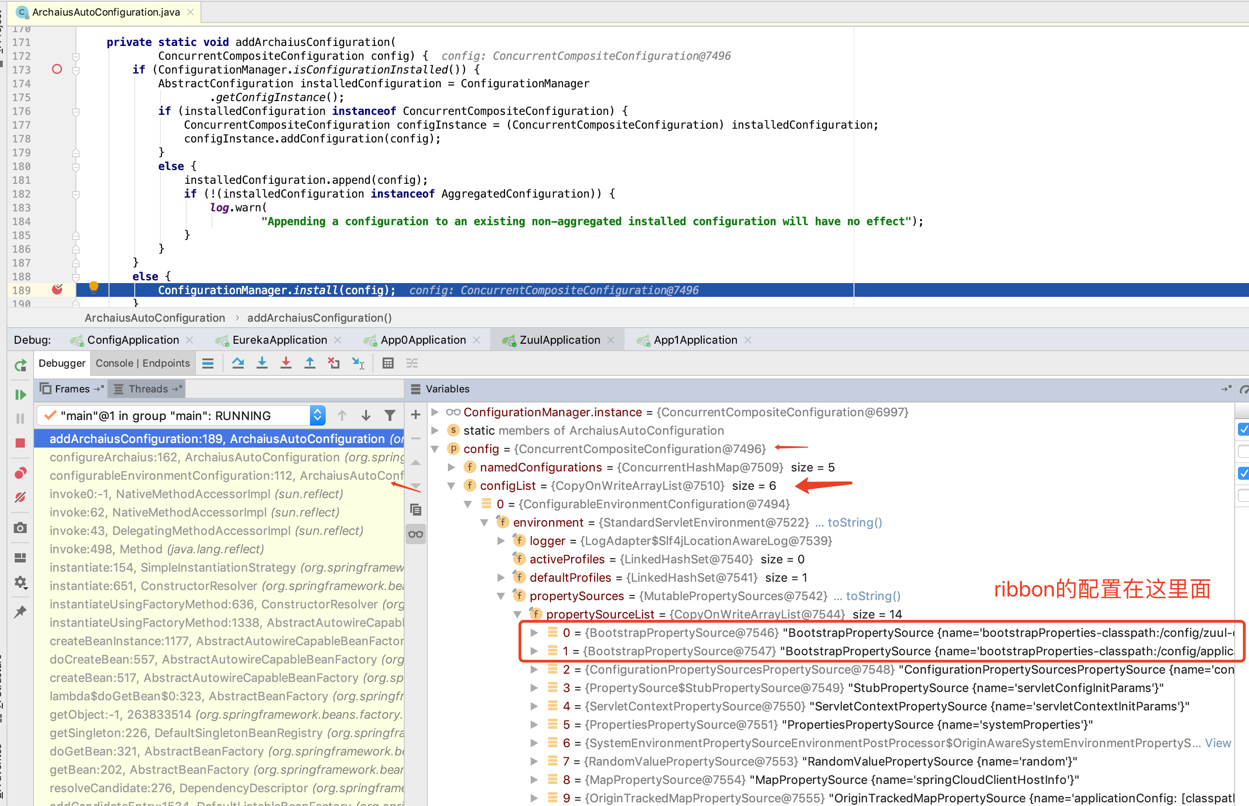Image resolution: width=1249 pixels, height=806 pixels.
Task: Open debugger settings gear icon
Action: [20, 582]
